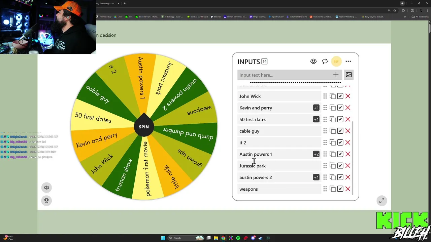The width and height of the screenshot is (431, 242).
Task: Click the image input icon
Action: tap(349, 75)
